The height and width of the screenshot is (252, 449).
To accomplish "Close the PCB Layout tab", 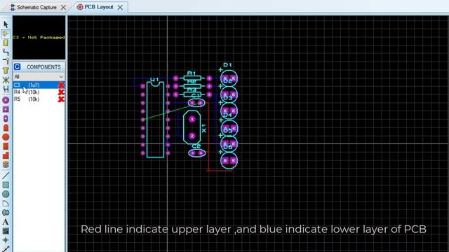I will pyautogui.click(x=120, y=8).
